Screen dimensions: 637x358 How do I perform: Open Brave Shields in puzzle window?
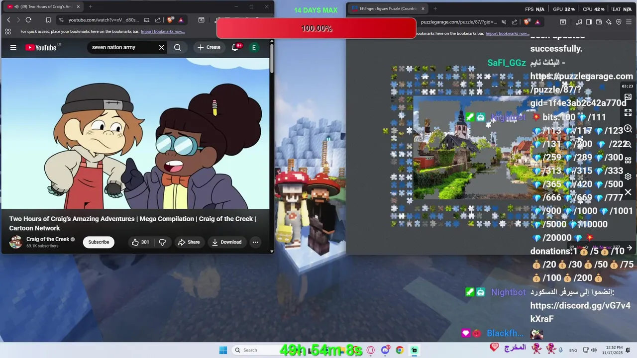coord(527,22)
